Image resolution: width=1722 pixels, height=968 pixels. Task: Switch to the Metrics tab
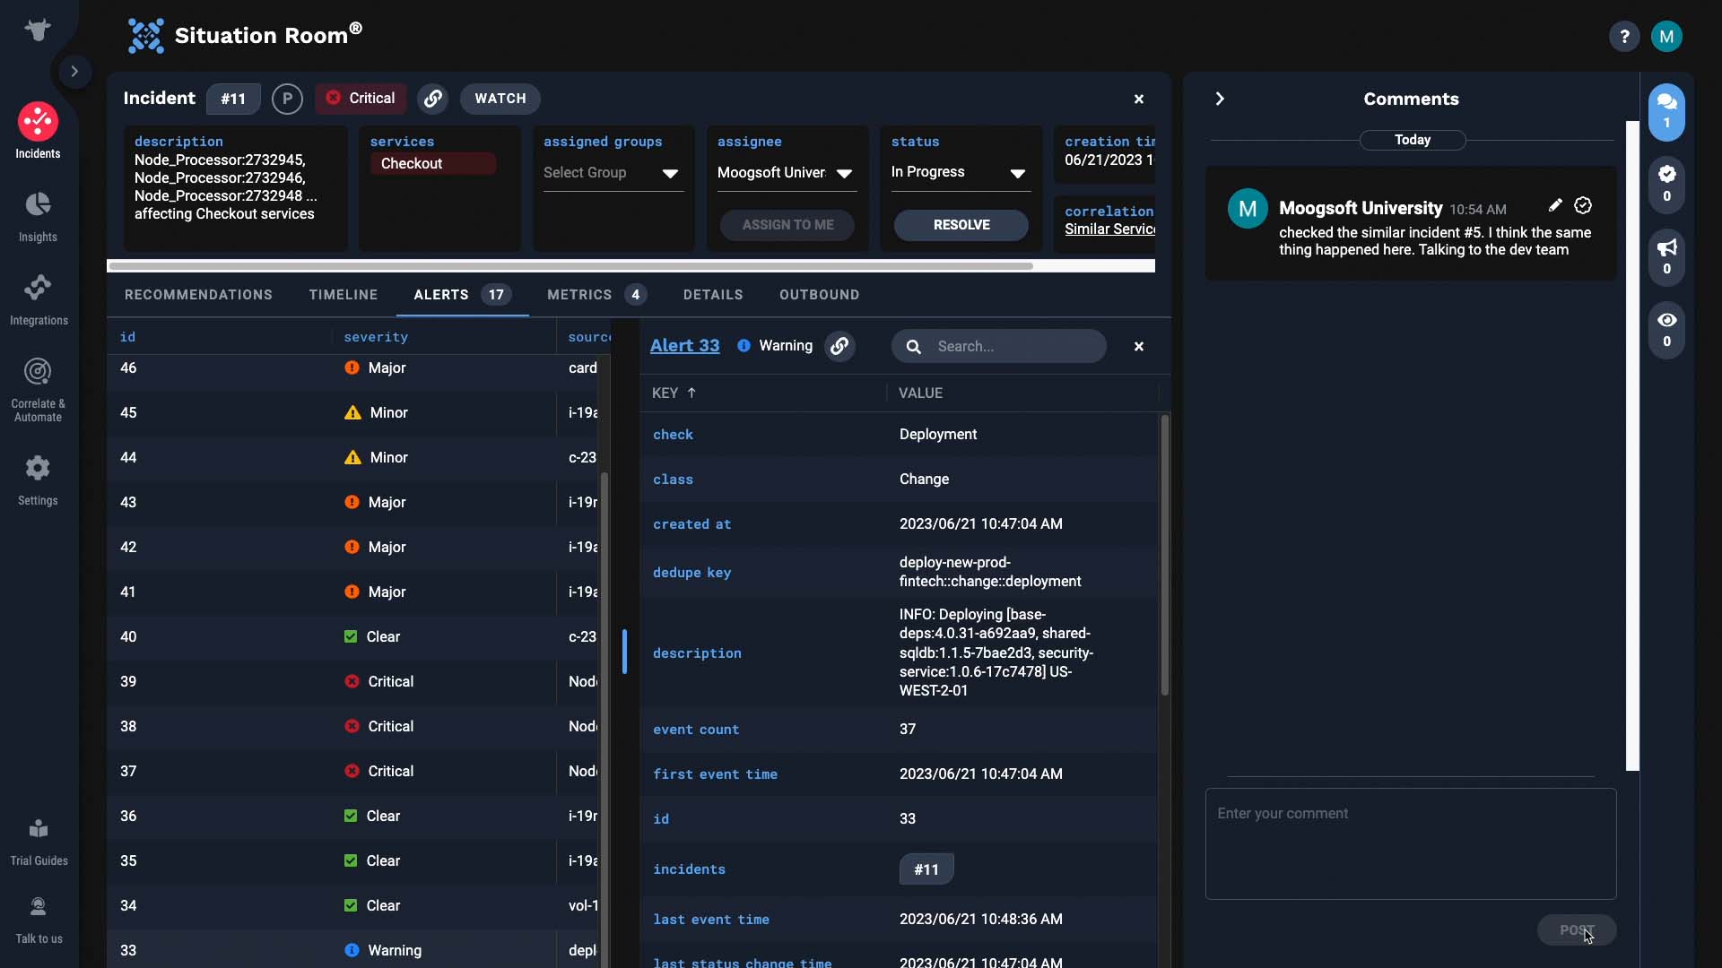pyautogui.click(x=596, y=295)
